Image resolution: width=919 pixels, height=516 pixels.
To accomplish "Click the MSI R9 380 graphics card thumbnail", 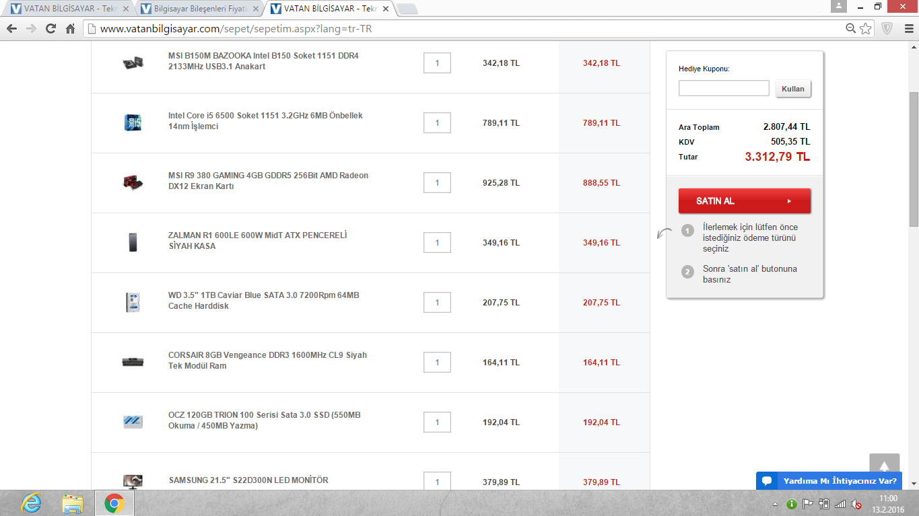I will (x=133, y=182).
